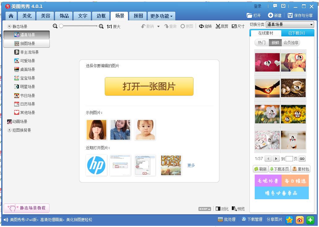
Task: Switch to the 文字 tab
Action: (x=83, y=16)
